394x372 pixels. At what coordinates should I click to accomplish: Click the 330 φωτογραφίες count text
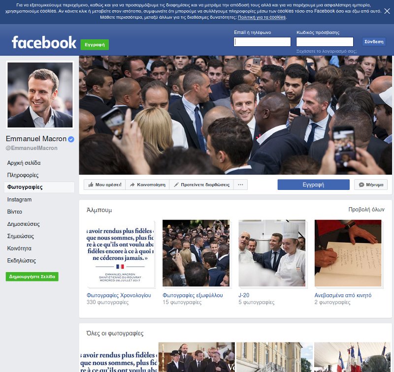coord(107,302)
